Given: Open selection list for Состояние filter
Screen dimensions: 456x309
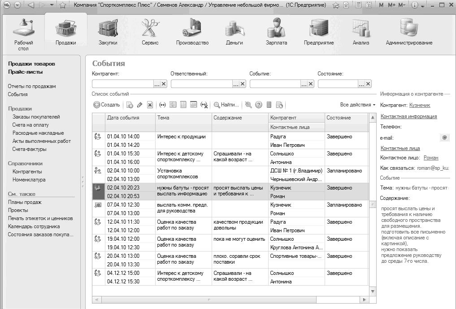Looking at the screenshot, I should [x=361, y=84].
